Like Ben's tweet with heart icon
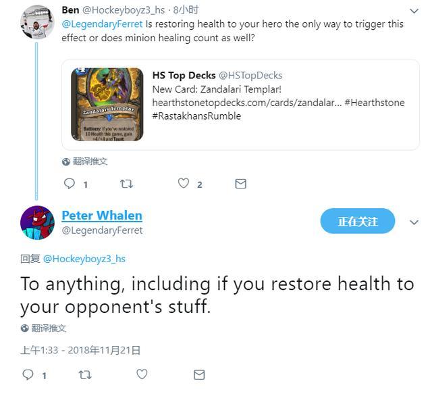This screenshot has width=432, height=398. coord(184,183)
